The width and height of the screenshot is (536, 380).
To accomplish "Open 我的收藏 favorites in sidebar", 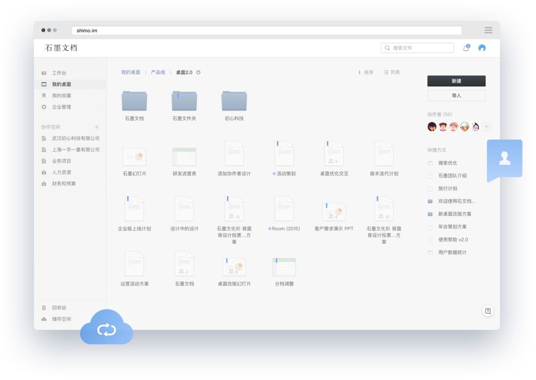I will click(x=61, y=95).
